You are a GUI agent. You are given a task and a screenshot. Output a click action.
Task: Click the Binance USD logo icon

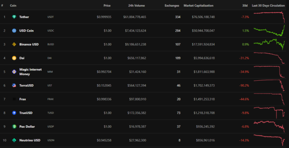click(x=14, y=44)
